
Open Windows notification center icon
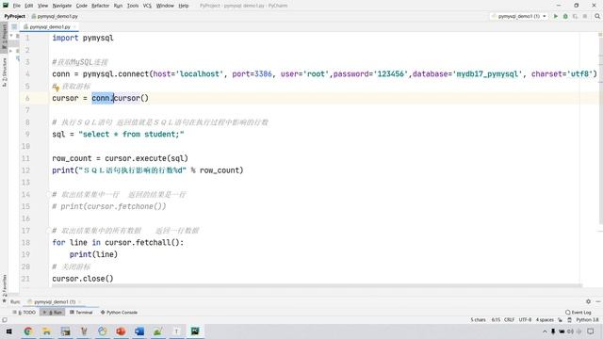(x=591, y=331)
